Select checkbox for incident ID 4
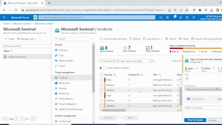Screen dimensions: 222x125 (102, 100)
